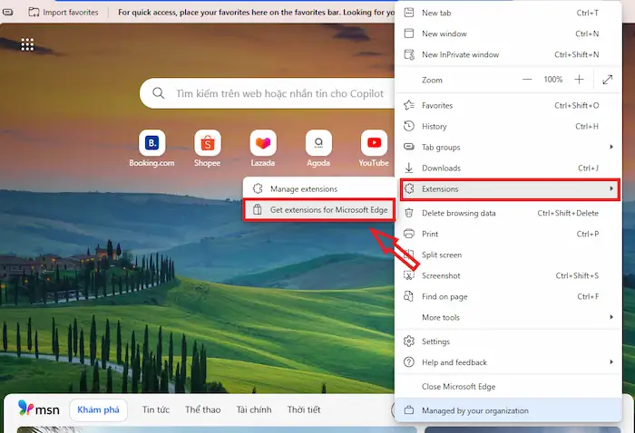Choose Get extensions for Microsoft Edge

318,210
